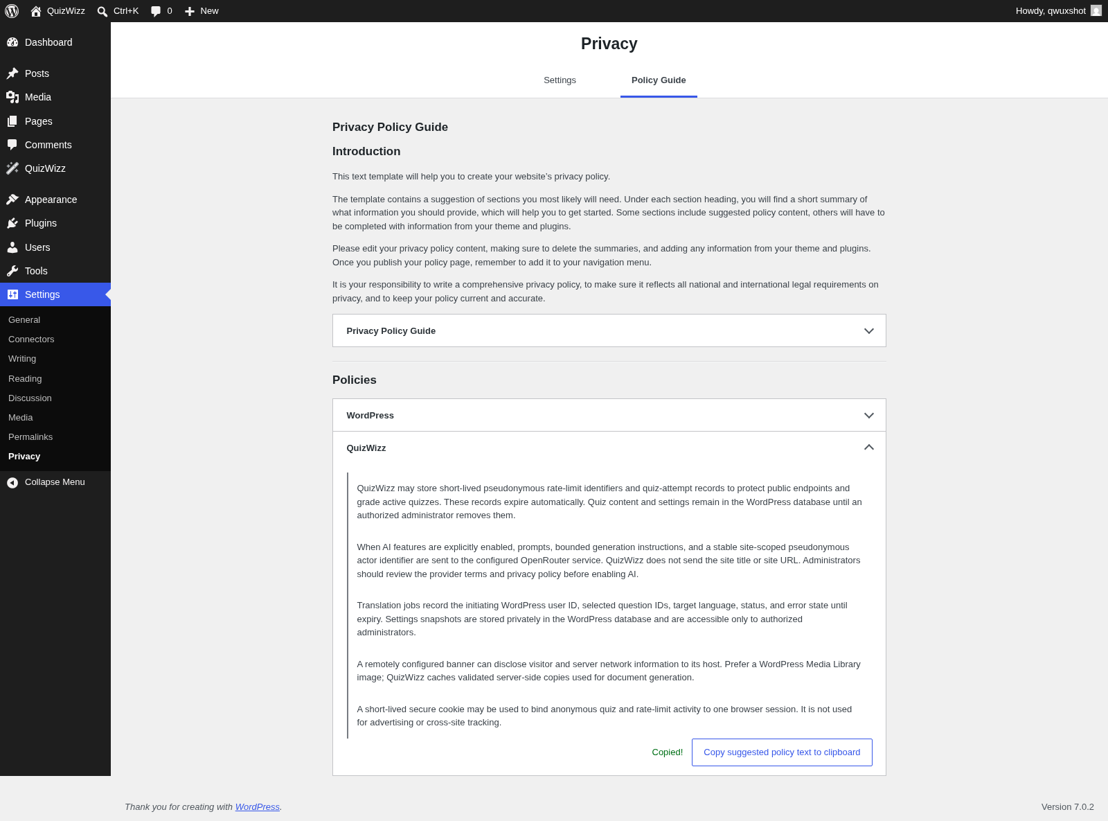Click the Privacy page title
Image resolution: width=1108 pixels, height=821 pixels.
coord(609,44)
